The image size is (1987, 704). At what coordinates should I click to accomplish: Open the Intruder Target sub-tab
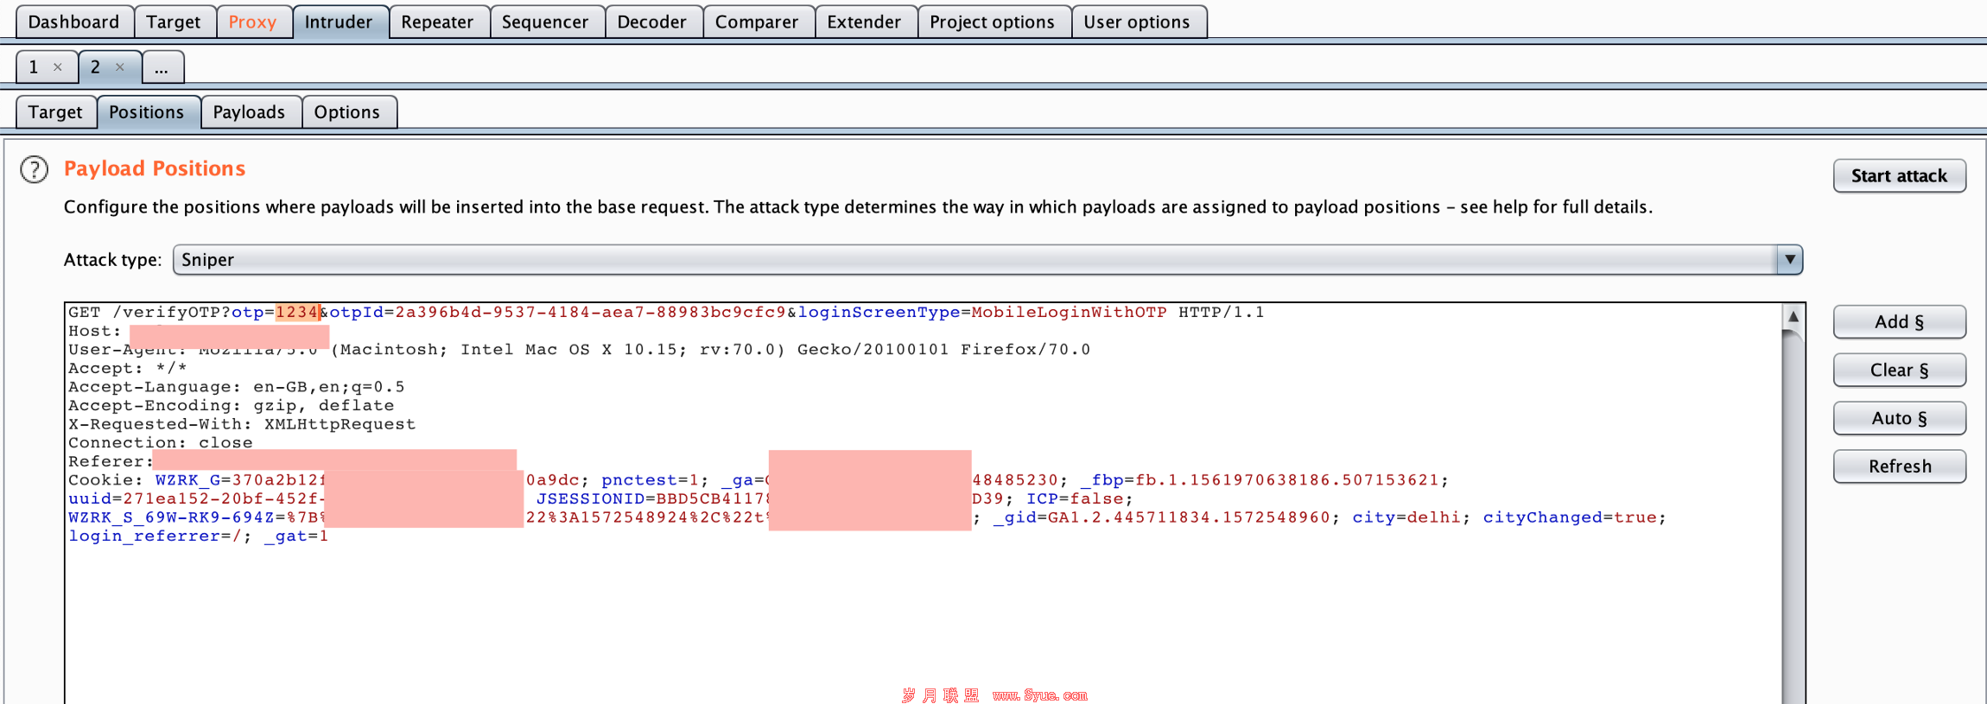tap(55, 112)
